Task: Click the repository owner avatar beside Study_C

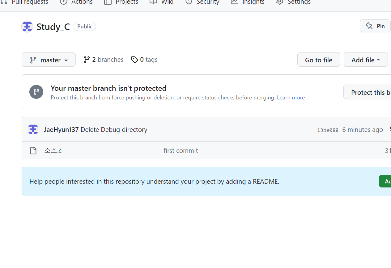Action: tap(27, 27)
